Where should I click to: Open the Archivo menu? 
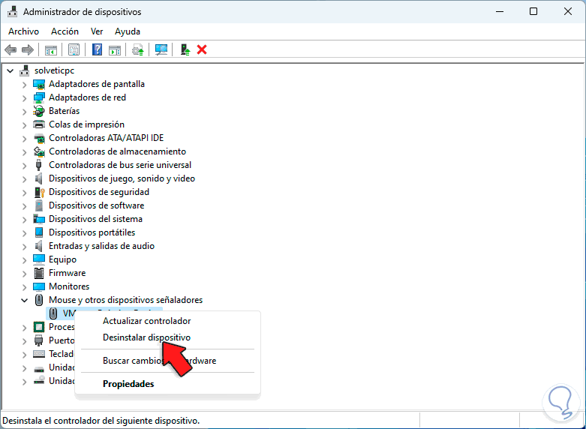coord(23,31)
